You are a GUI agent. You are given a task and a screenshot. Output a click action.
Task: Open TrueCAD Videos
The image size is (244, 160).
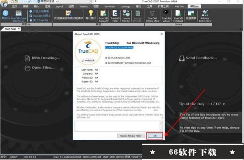(x=166, y=16)
